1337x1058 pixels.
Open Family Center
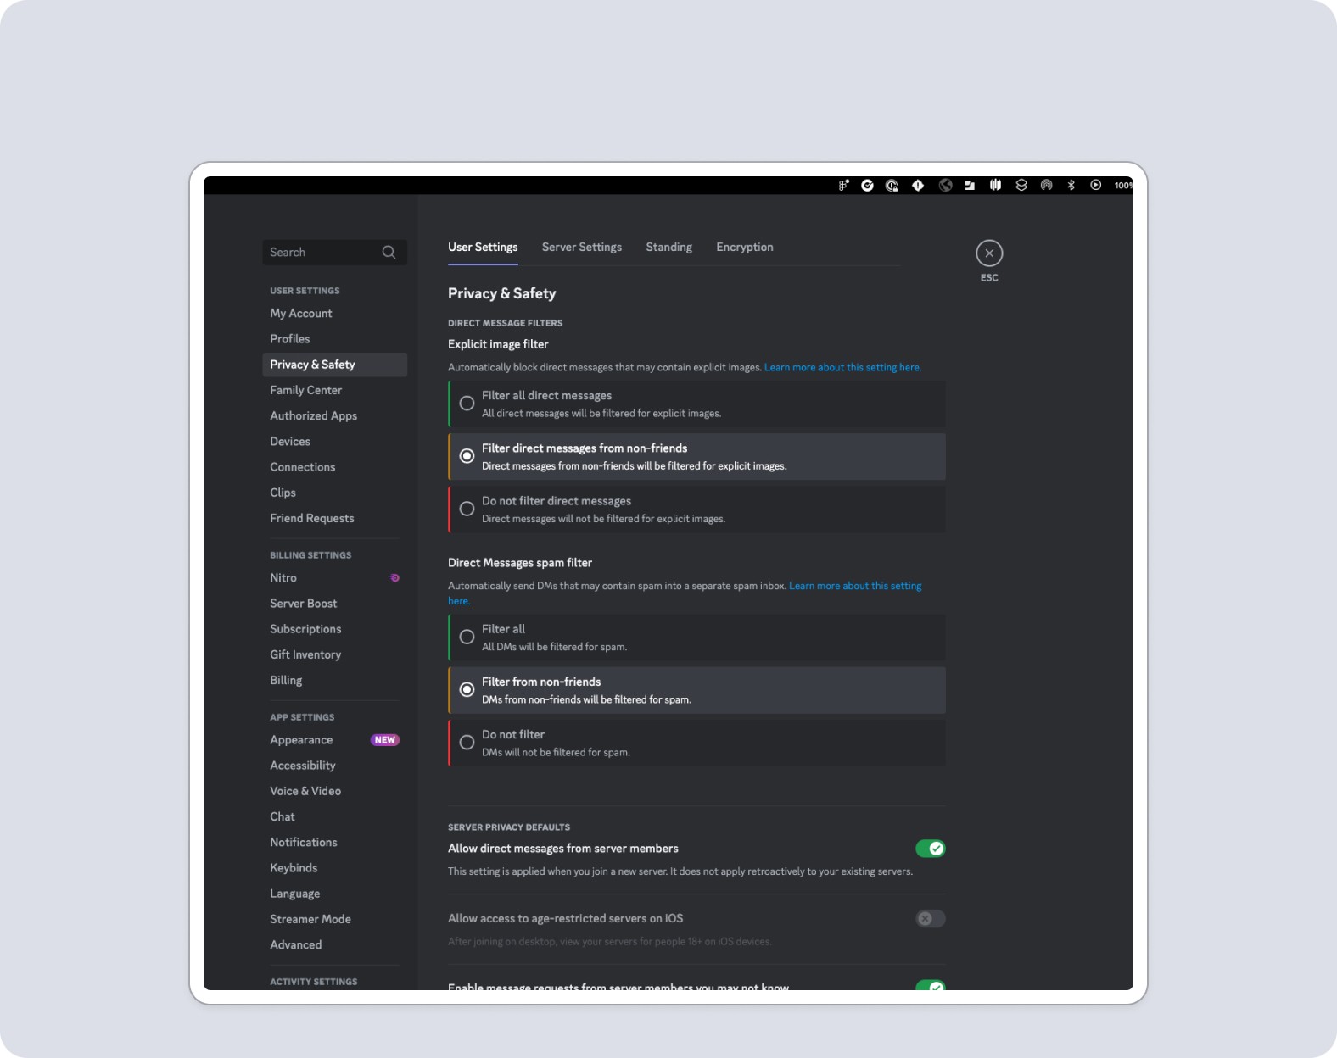pyautogui.click(x=334, y=390)
